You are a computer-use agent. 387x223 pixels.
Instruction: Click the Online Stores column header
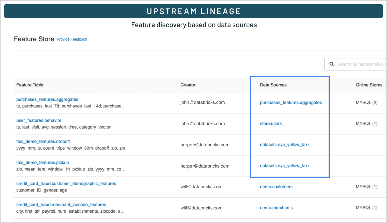pos(369,85)
